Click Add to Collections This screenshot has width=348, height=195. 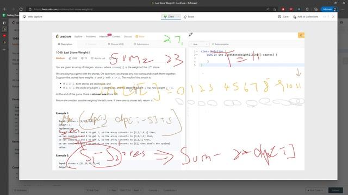[306, 17]
